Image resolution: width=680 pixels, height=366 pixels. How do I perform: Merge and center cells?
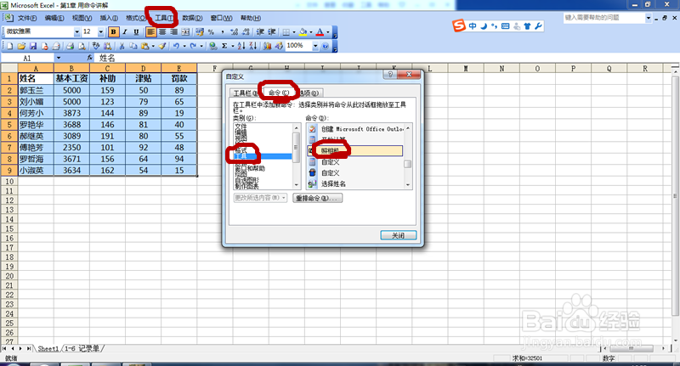click(185, 31)
